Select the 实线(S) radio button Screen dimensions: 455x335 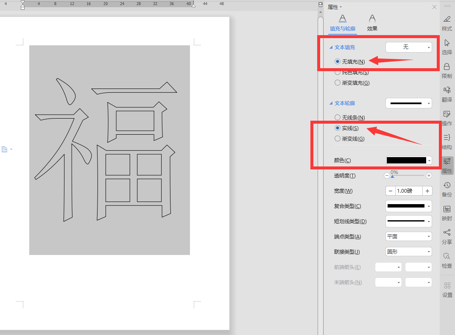coord(338,128)
